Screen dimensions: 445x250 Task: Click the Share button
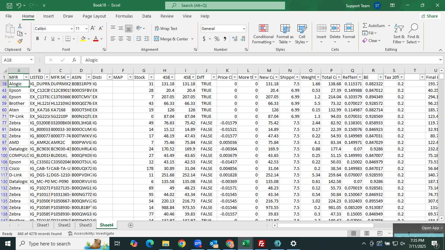(x=430, y=16)
